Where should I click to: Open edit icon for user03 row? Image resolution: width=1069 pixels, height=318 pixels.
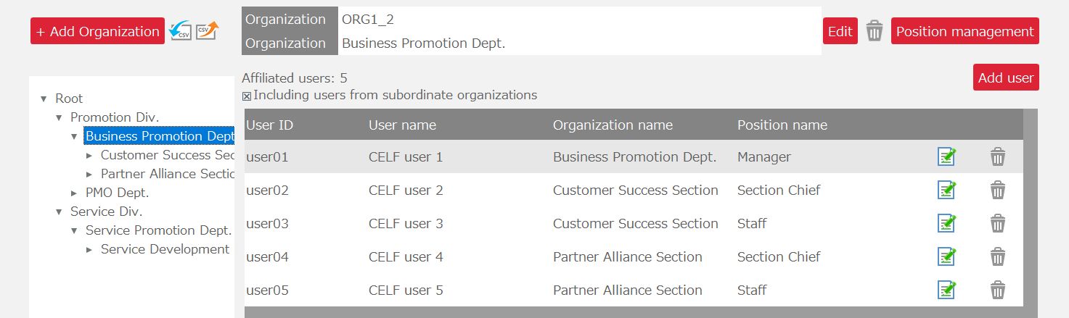[946, 223]
